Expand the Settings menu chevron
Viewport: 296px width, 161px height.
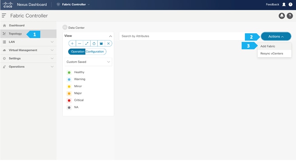tap(52, 58)
